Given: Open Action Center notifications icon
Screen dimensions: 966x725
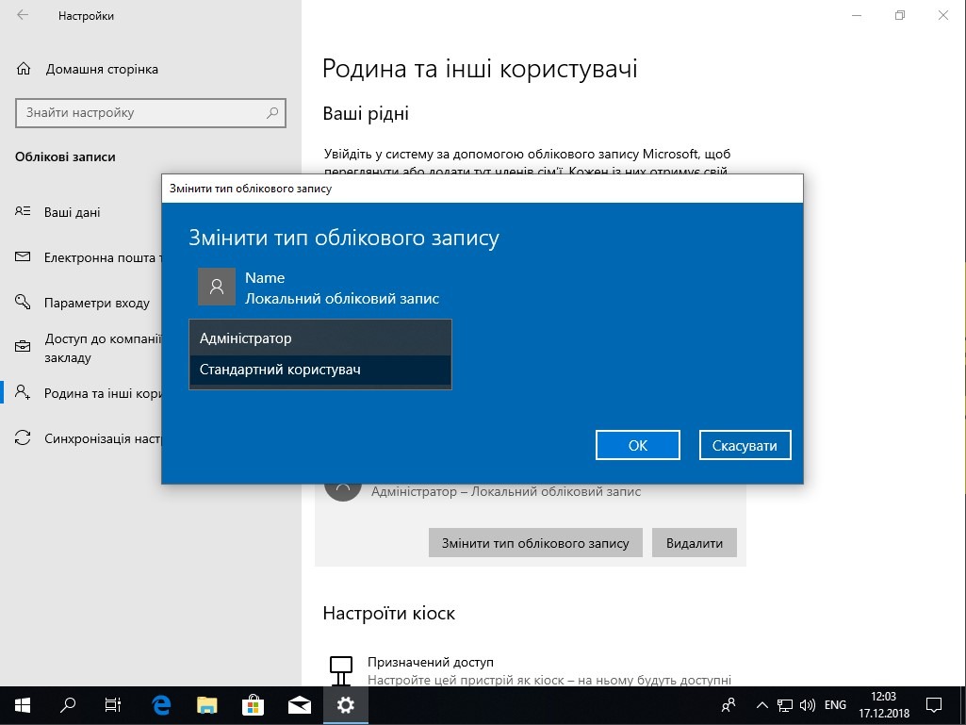Looking at the screenshot, I should coord(934,704).
